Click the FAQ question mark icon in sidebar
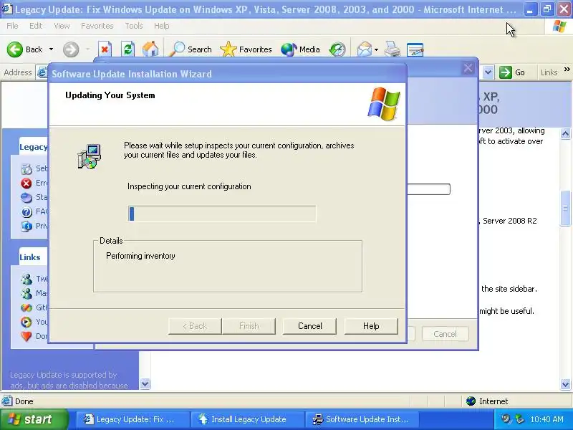The width and height of the screenshot is (573, 430). pos(27,212)
